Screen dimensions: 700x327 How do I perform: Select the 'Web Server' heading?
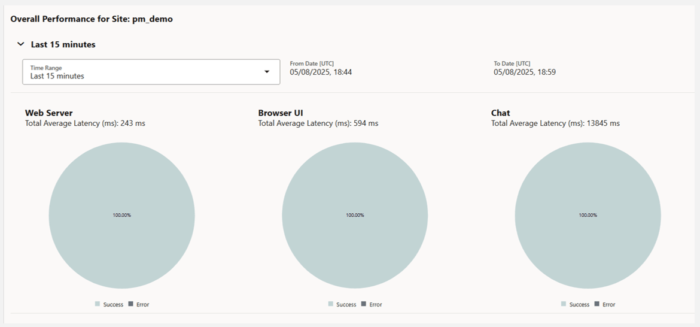coord(48,113)
